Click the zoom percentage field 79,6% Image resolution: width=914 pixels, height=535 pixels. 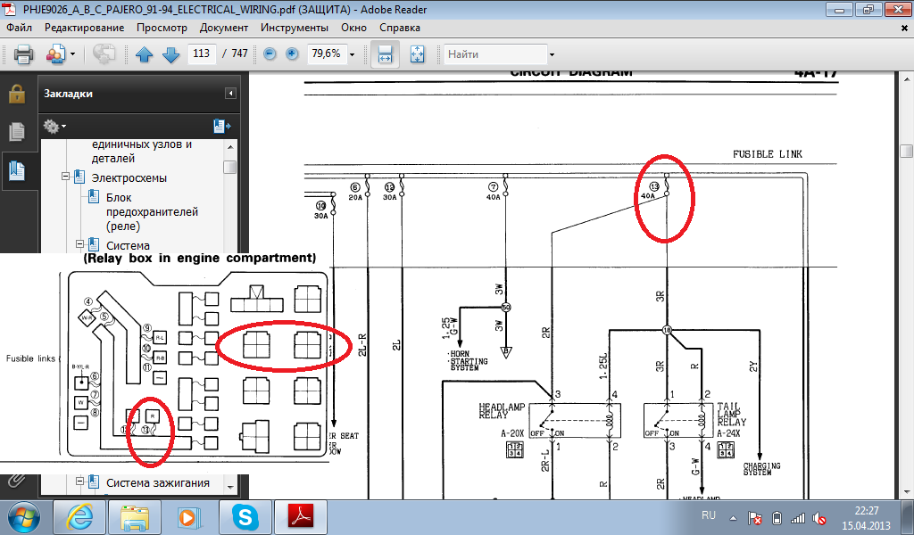pos(327,53)
